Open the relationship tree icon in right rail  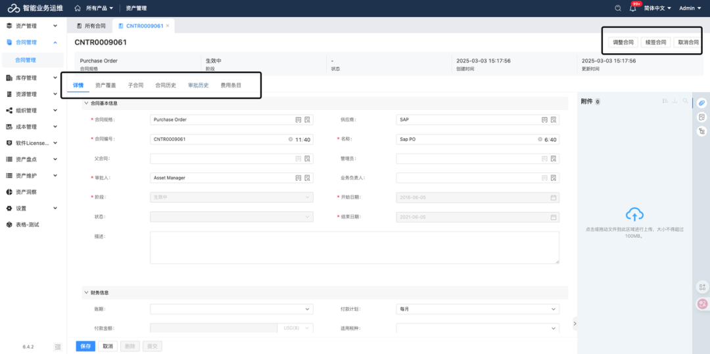pos(701,132)
